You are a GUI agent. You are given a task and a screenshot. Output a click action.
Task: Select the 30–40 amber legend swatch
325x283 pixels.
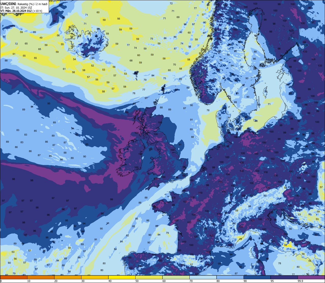pos(95,277)
